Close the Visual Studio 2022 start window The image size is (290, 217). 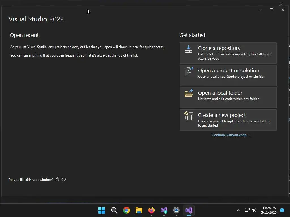point(283,10)
